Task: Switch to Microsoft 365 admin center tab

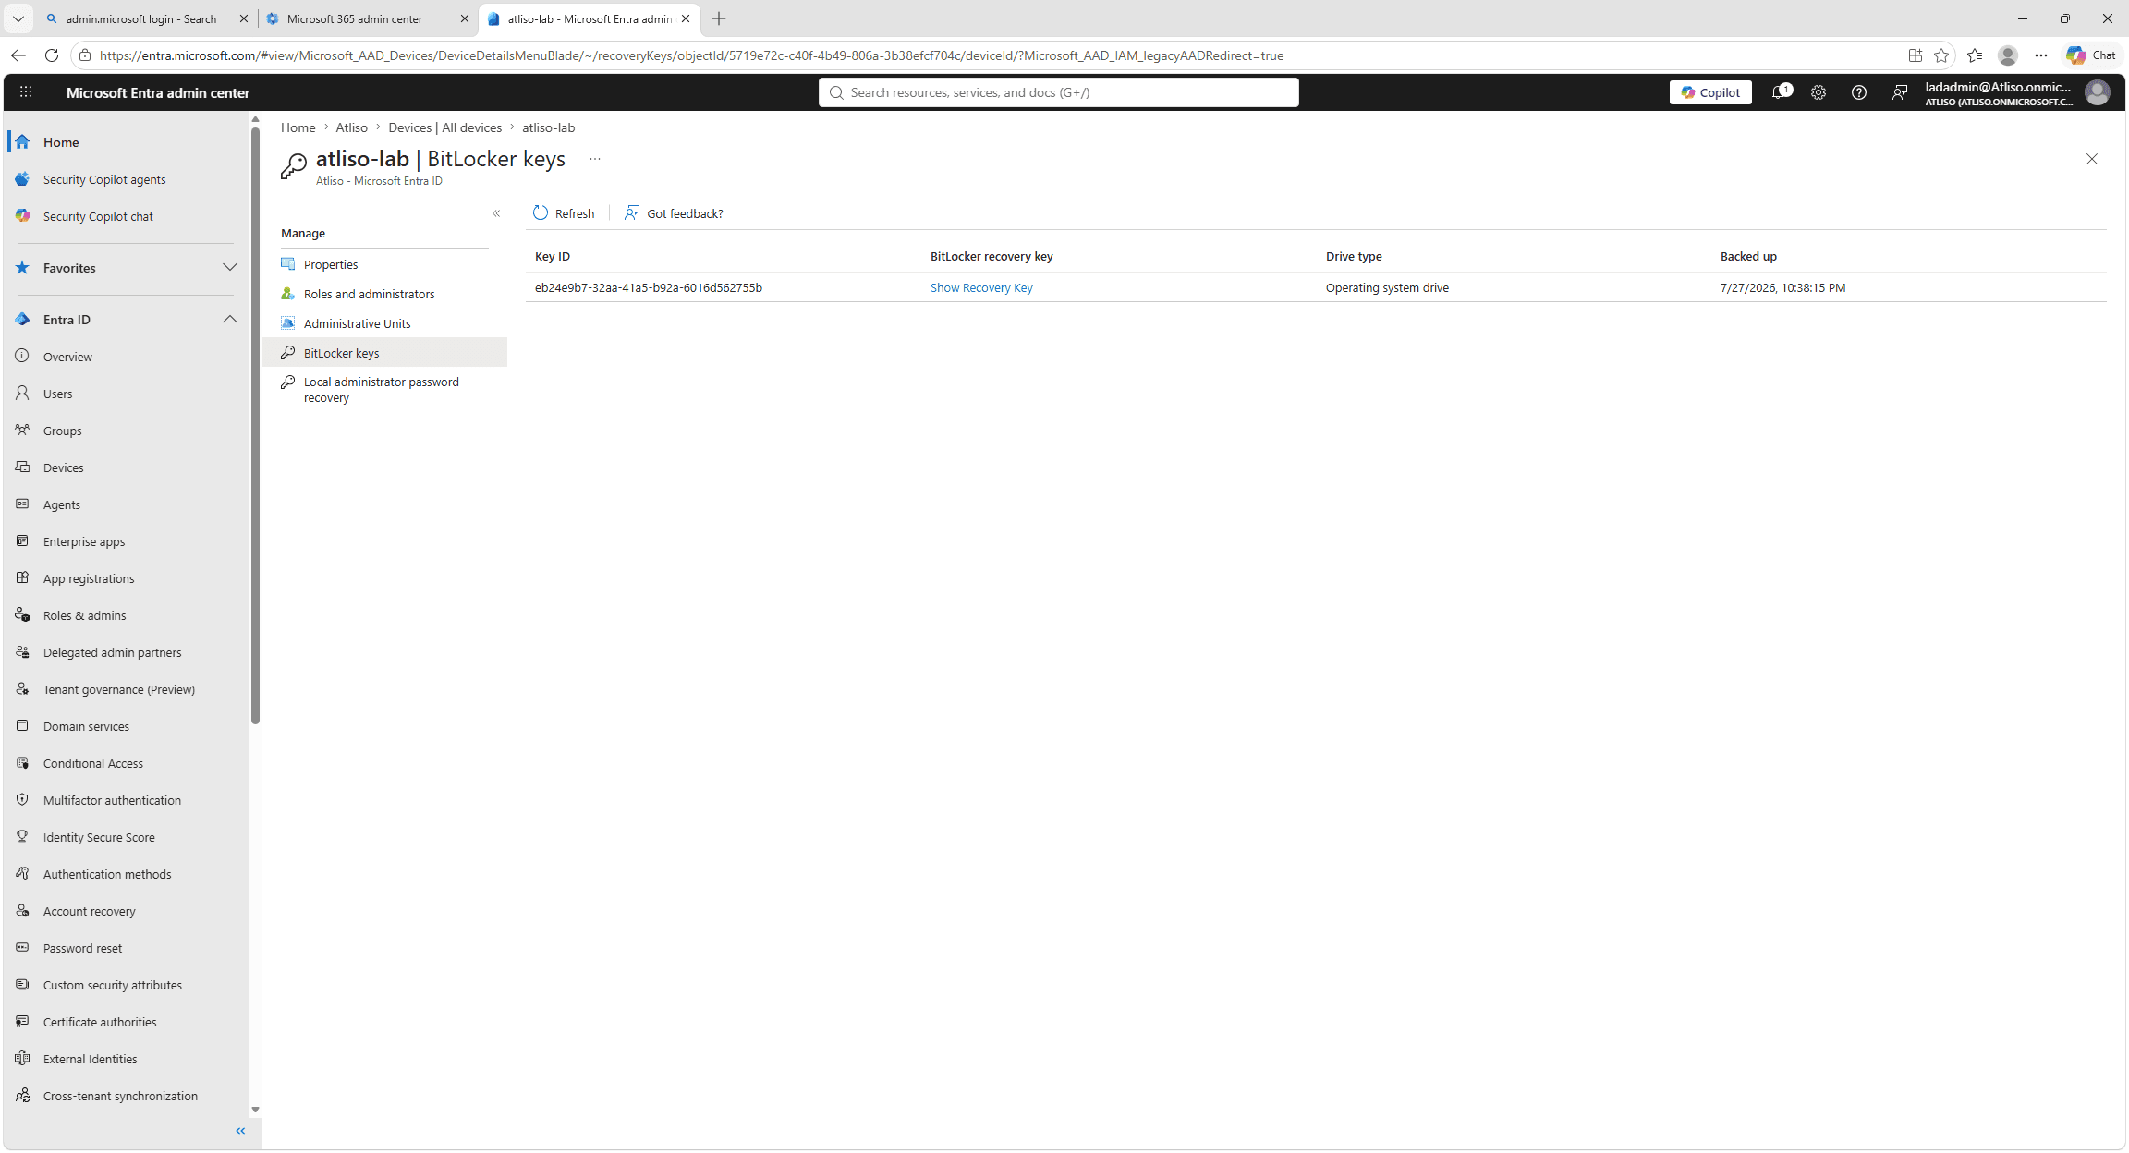Action: click(x=367, y=18)
